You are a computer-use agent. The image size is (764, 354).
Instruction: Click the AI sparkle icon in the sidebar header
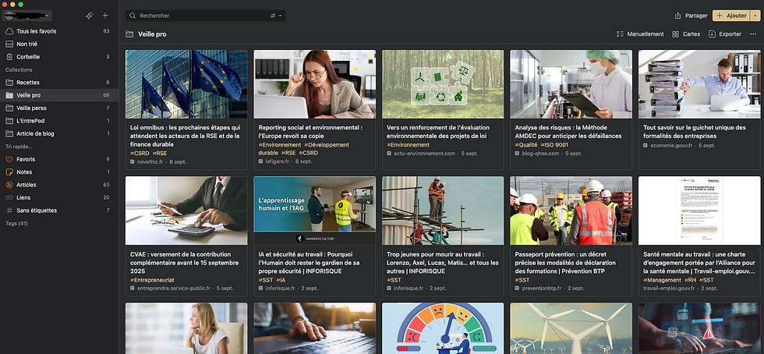click(89, 16)
